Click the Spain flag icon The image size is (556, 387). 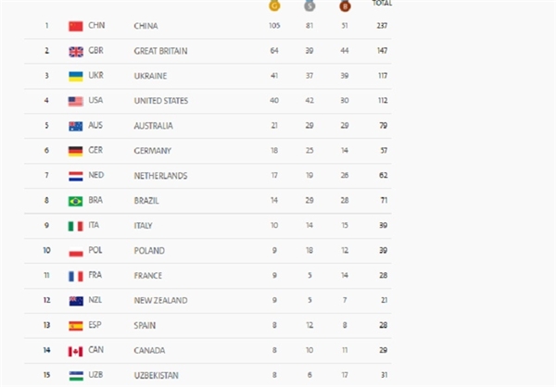tap(76, 326)
